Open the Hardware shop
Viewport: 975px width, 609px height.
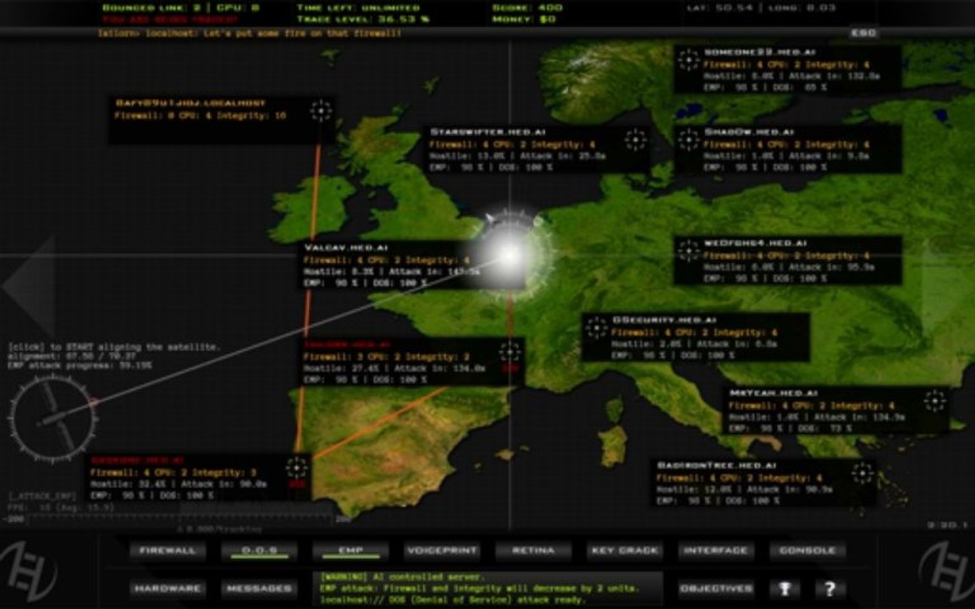point(168,588)
